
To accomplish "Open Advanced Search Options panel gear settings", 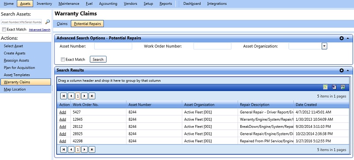I will point(341,38).
